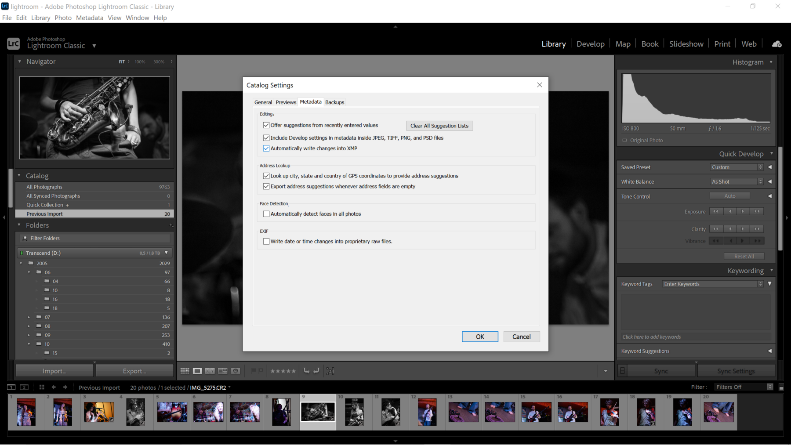The image size is (791, 445).
Task: Open the cloud sync status icon
Action: 777,44
